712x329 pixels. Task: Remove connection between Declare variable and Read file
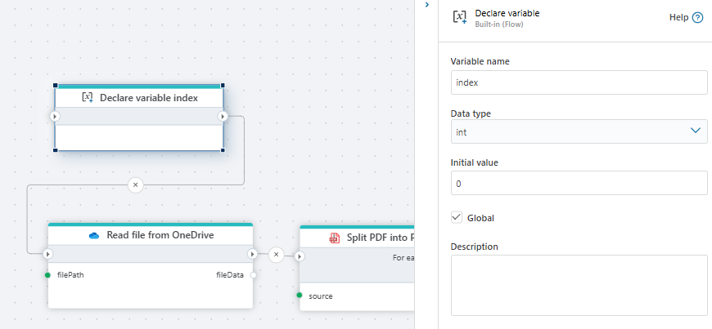[x=136, y=185]
